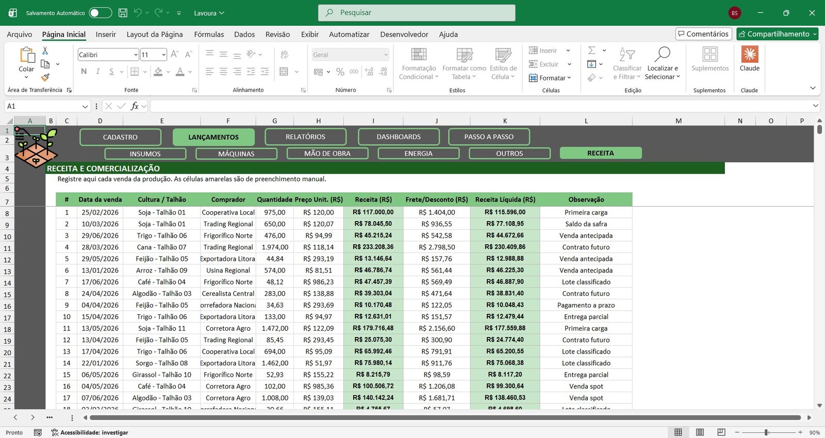The height and width of the screenshot is (438, 825).
Task: Toggle Salvamento Automático switch
Action: click(100, 13)
